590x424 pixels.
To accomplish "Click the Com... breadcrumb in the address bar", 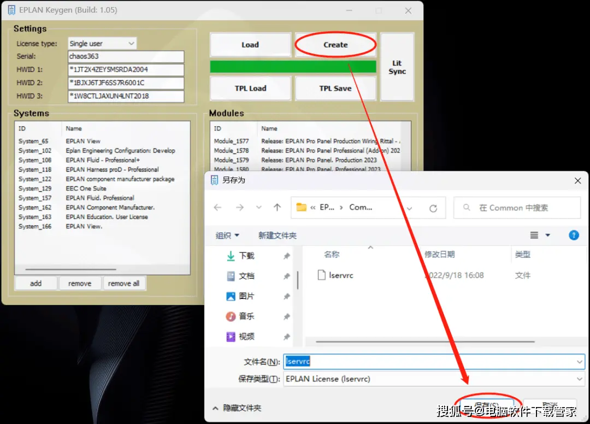I will (361, 207).
